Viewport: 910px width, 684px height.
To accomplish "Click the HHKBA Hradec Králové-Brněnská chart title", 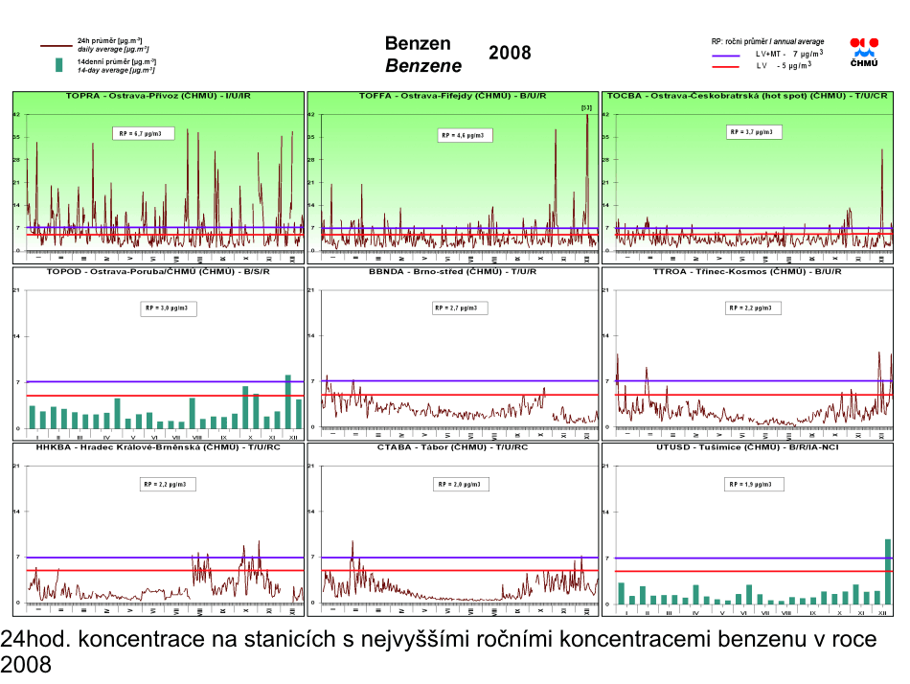I will [x=158, y=447].
